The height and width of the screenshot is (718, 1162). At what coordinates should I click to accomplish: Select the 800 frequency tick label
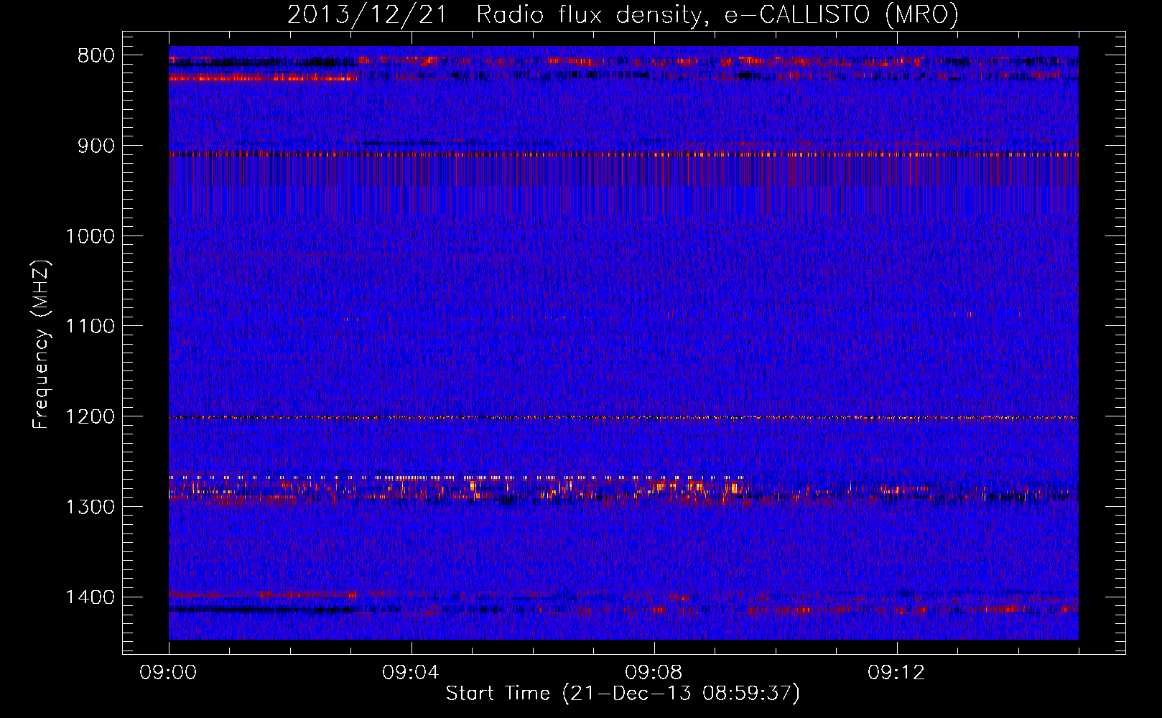(x=96, y=56)
